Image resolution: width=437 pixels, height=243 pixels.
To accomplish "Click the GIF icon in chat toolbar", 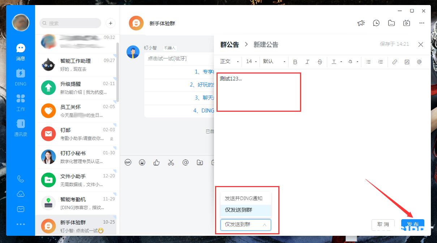I will (x=128, y=162).
